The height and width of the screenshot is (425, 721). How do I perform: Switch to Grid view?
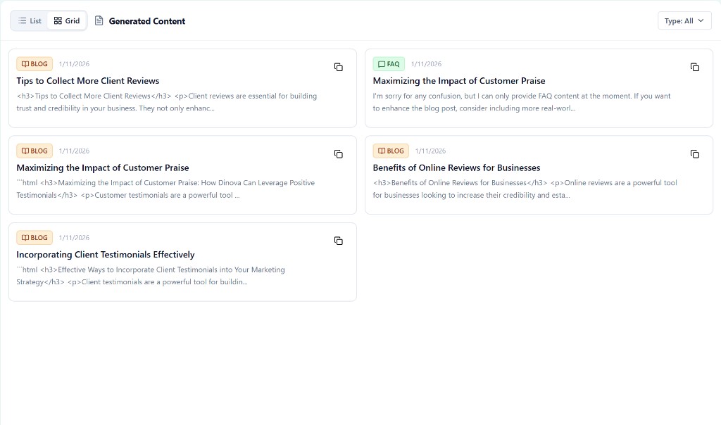coord(67,20)
